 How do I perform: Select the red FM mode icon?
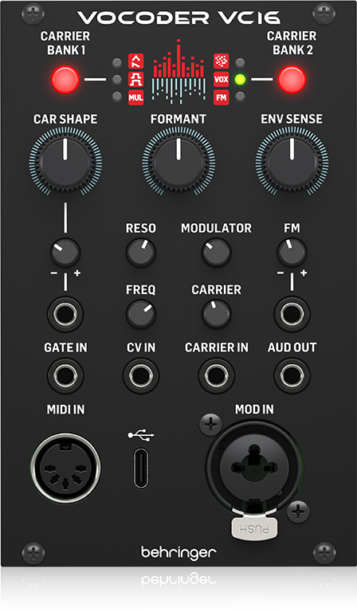[222, 97]
